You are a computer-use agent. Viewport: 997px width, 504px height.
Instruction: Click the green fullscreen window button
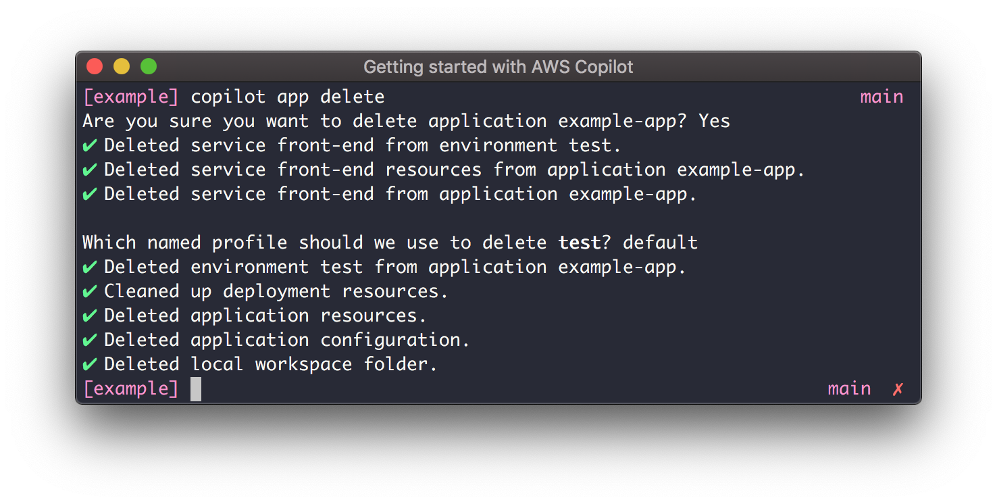(149, 67)
